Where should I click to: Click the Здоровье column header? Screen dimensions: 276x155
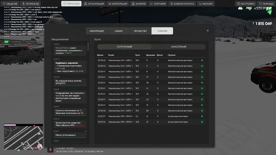point(151,55)
